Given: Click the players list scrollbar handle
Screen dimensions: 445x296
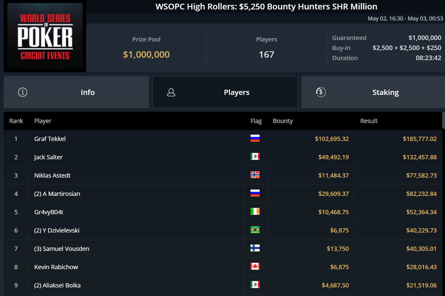Looking at the screenshot, I should click(443, 120).
